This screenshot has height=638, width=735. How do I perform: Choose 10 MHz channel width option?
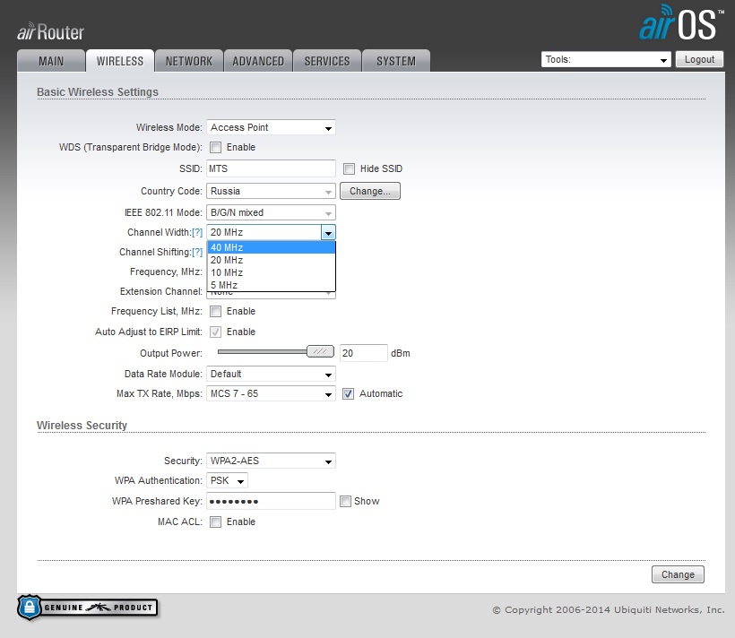point(271,272)
